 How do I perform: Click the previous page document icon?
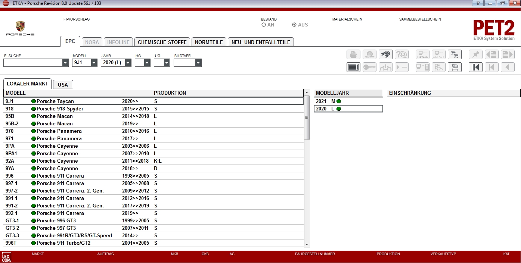[491, 54]
